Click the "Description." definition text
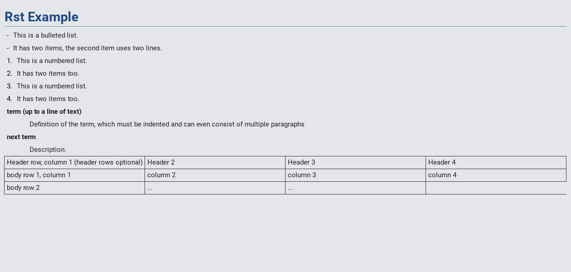Image resolution: width=571 pixels, height=272 pixels. tap(48, 150)
